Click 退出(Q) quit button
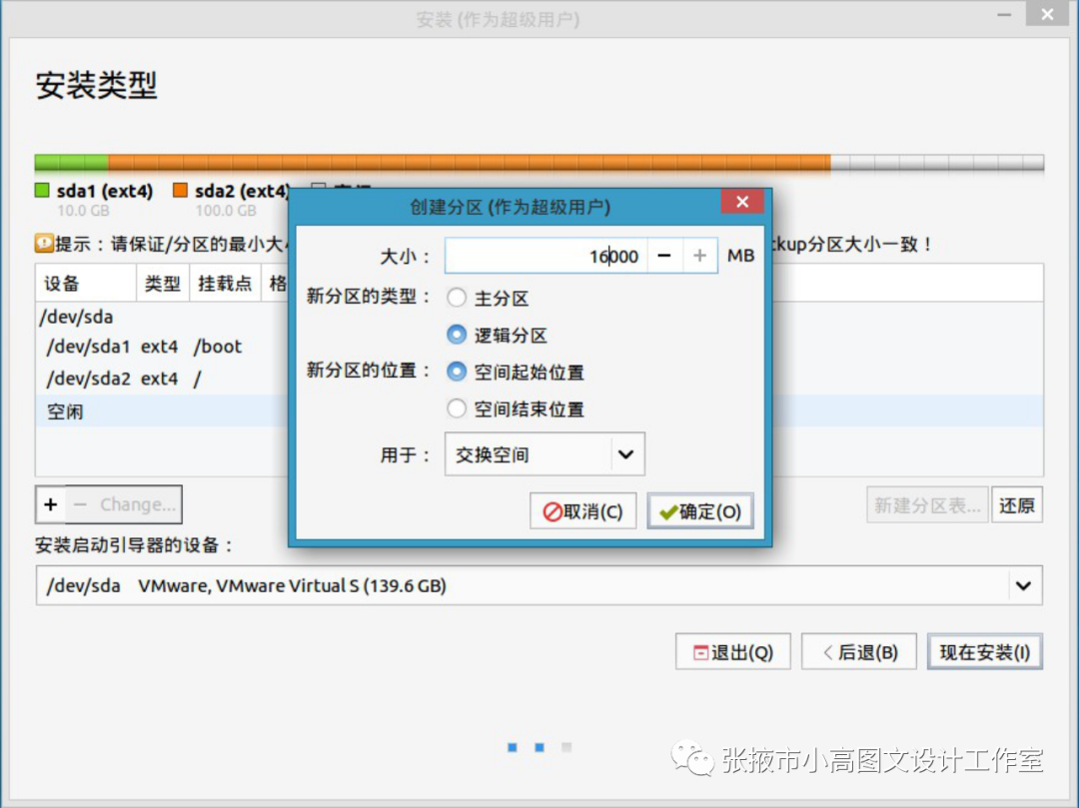This screenshot has width=1079, height=808. 733,651
